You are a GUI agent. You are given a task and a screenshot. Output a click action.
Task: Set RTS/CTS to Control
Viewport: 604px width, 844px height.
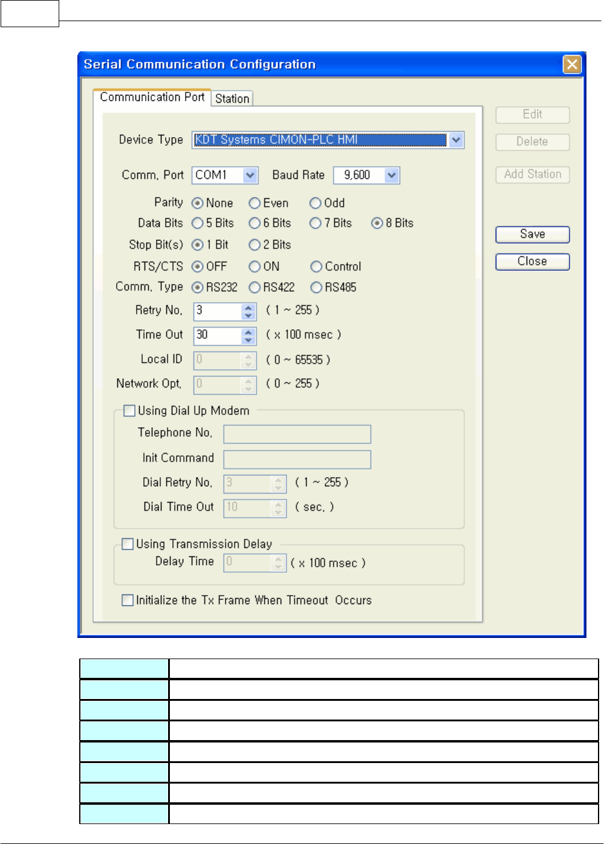tap(316, 266)
